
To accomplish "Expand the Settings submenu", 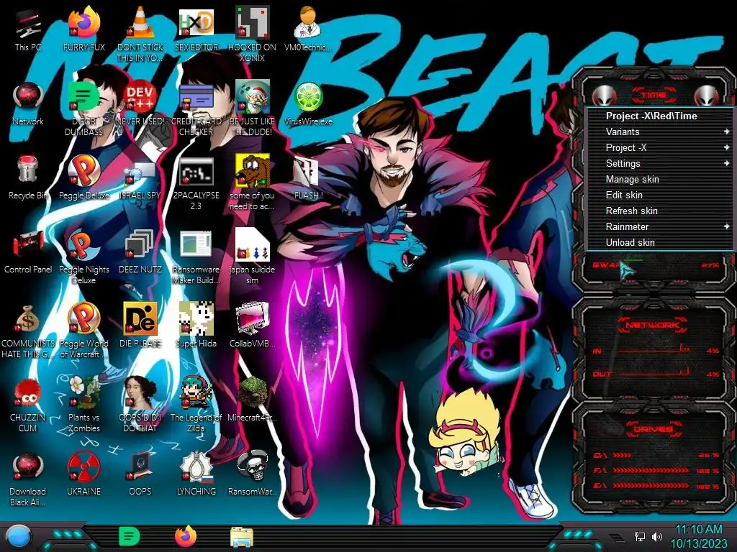I will (660, 163).
